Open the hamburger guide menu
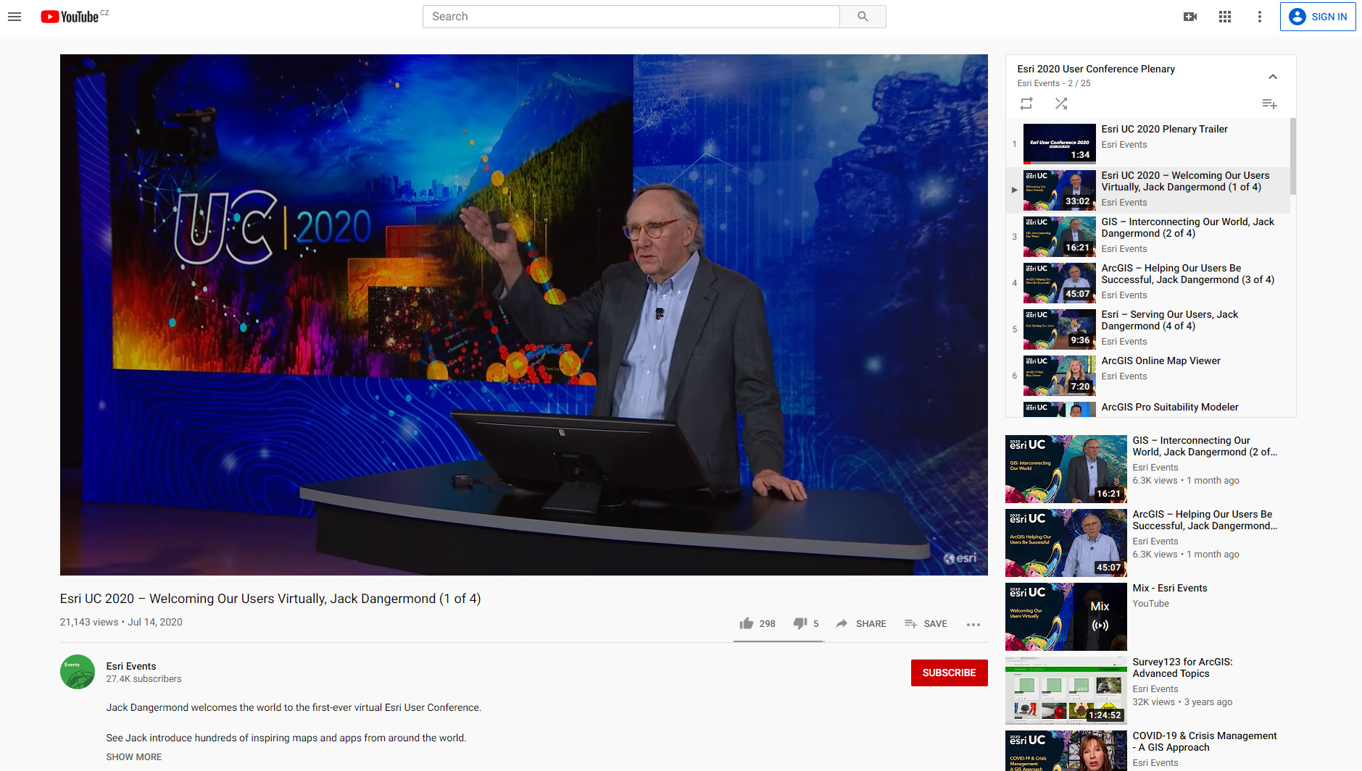 14,17
